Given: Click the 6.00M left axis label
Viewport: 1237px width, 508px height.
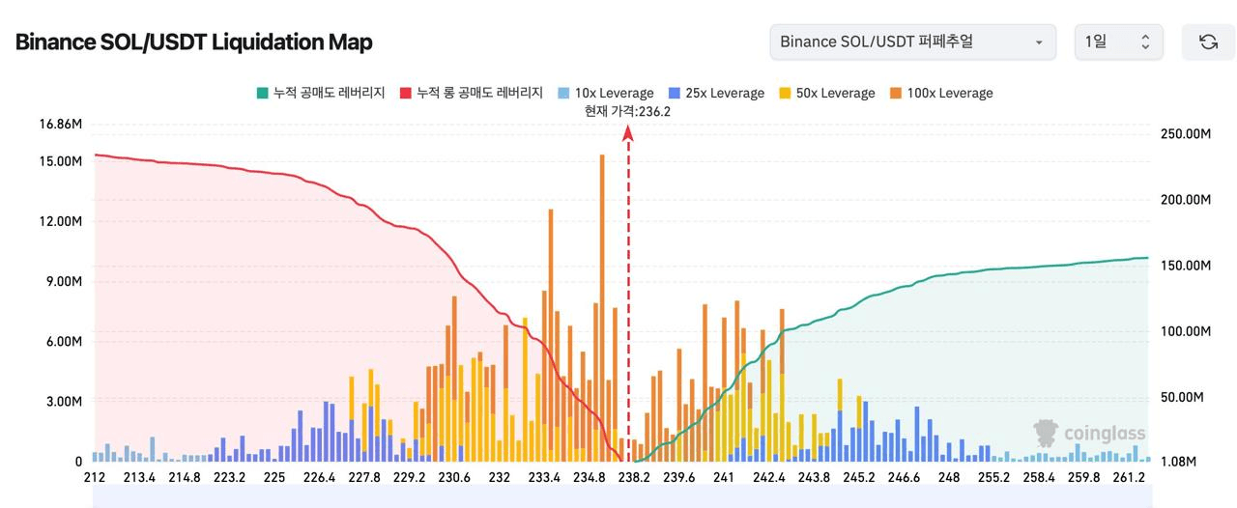Looking at the screenshot, I should point(64,342).
